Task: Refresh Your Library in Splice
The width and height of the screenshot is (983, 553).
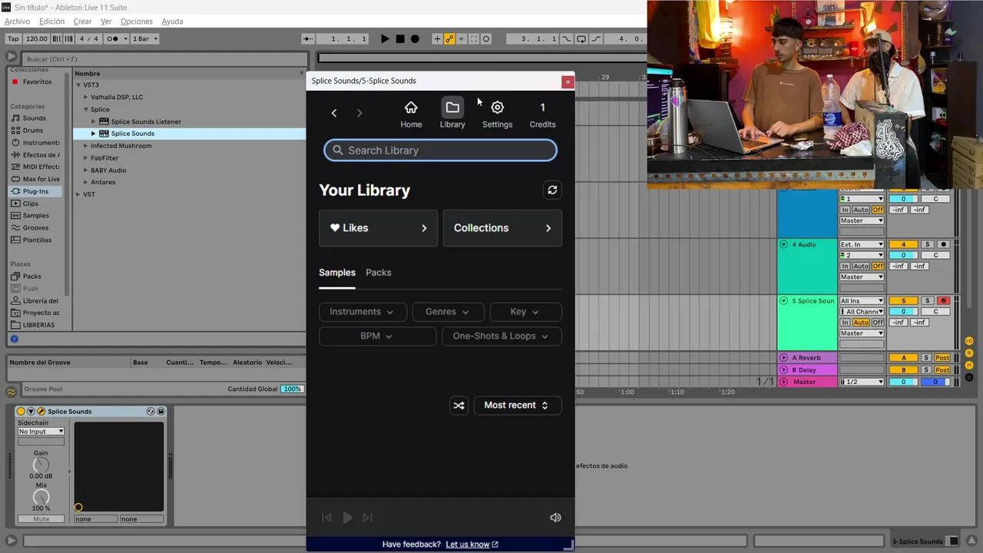Action: point(552,190)
